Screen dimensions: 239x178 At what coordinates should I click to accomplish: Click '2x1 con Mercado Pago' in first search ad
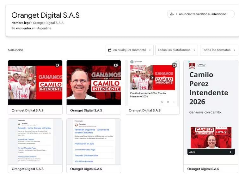[x=27, y=148]
